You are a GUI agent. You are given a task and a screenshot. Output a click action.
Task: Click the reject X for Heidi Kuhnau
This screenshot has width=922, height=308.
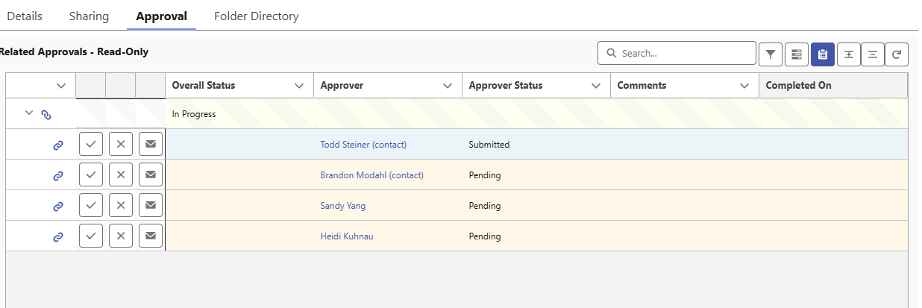[121, 236]
